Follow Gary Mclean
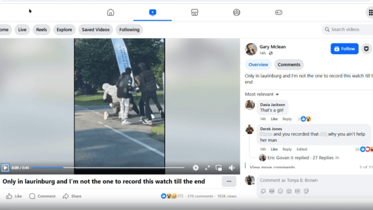 [344, 49]
